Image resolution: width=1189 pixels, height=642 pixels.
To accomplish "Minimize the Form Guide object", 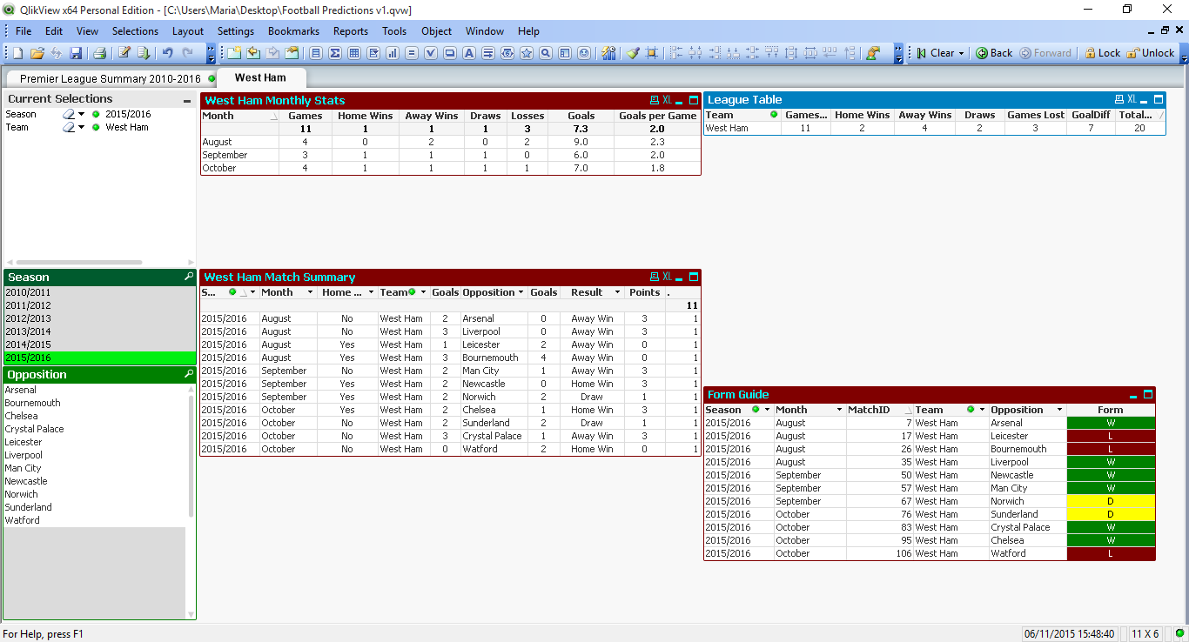I will point(1134,395).
